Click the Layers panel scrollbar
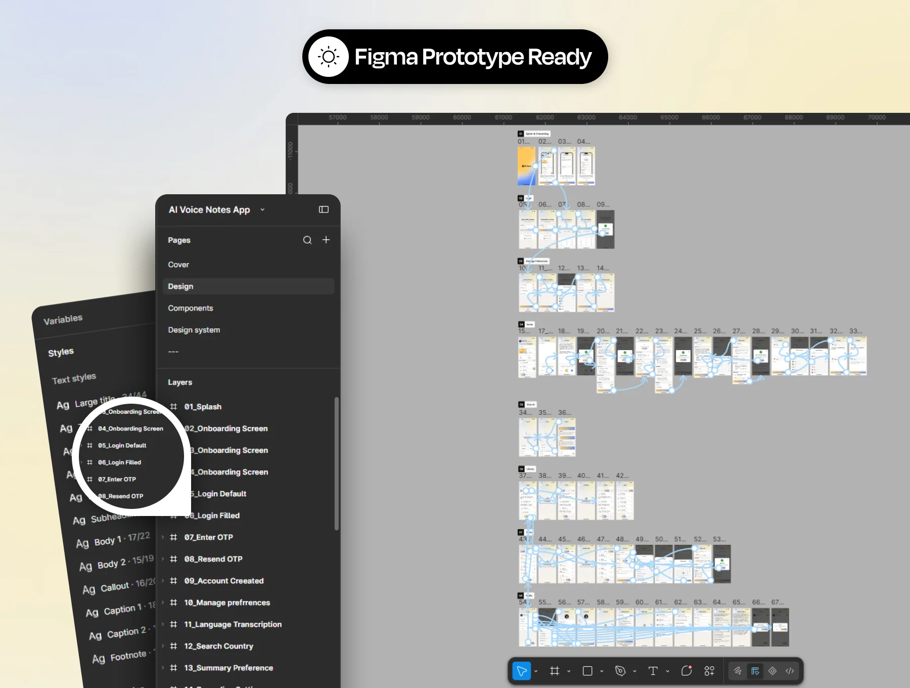 [x=336, y=463]
